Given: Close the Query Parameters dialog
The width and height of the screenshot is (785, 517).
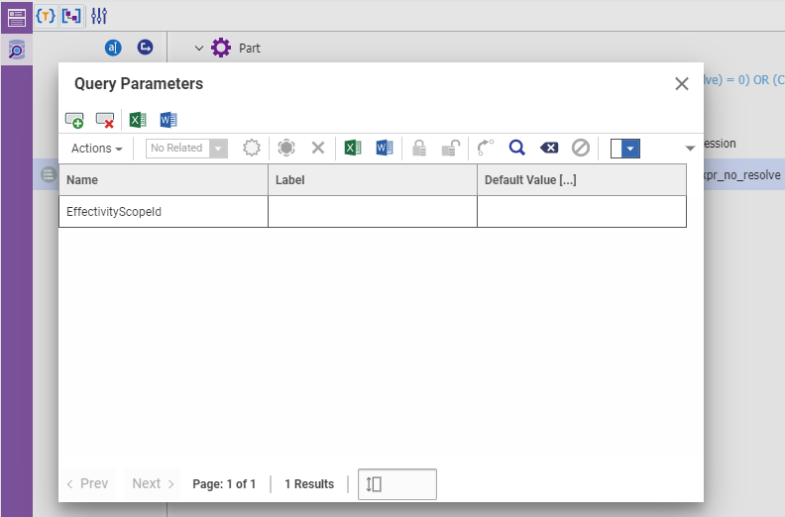Looking at the screenshot, I should pyautogui.click(x=681, y=83).
